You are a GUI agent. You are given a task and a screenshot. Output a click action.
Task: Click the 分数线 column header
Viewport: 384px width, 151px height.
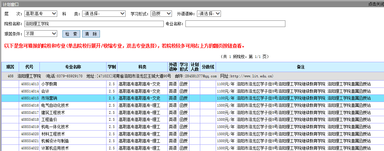(x=208, y=67)
